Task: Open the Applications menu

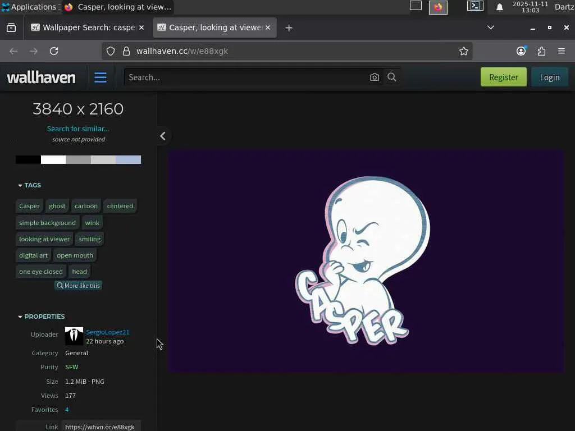Action: pos(30,7)
